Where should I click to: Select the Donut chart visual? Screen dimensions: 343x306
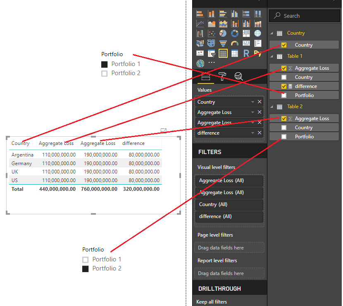(x=234, y=33)
